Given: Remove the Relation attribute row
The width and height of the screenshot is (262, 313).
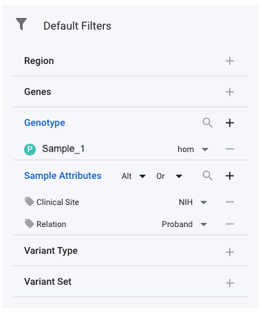Looking at the screenshot, I should [x=230, y=224].
